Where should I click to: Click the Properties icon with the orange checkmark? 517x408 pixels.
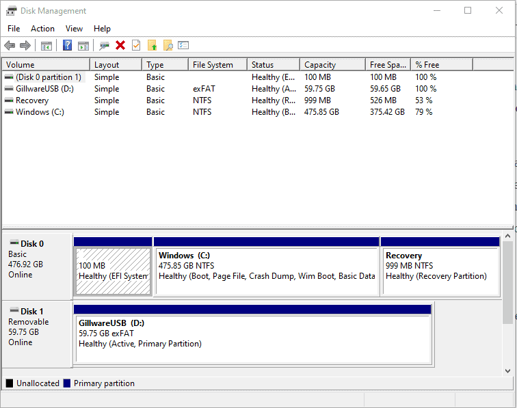(x=136, y=45)
